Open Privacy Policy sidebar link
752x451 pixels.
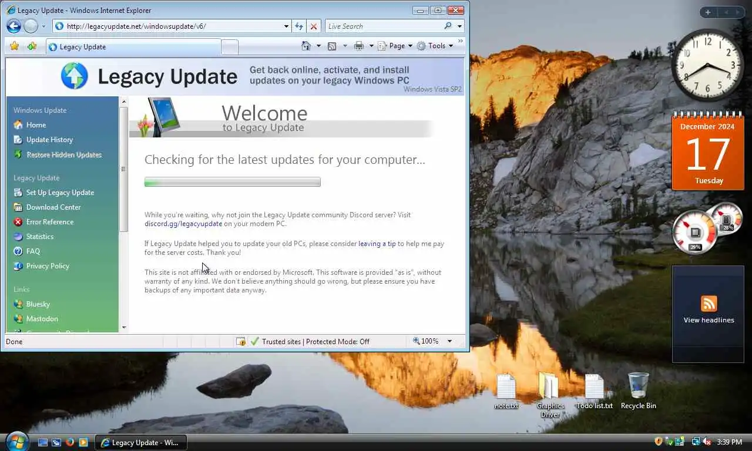tap(48, 266)
